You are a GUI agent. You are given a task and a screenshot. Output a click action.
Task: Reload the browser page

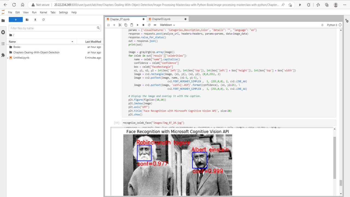coord(14,5)
